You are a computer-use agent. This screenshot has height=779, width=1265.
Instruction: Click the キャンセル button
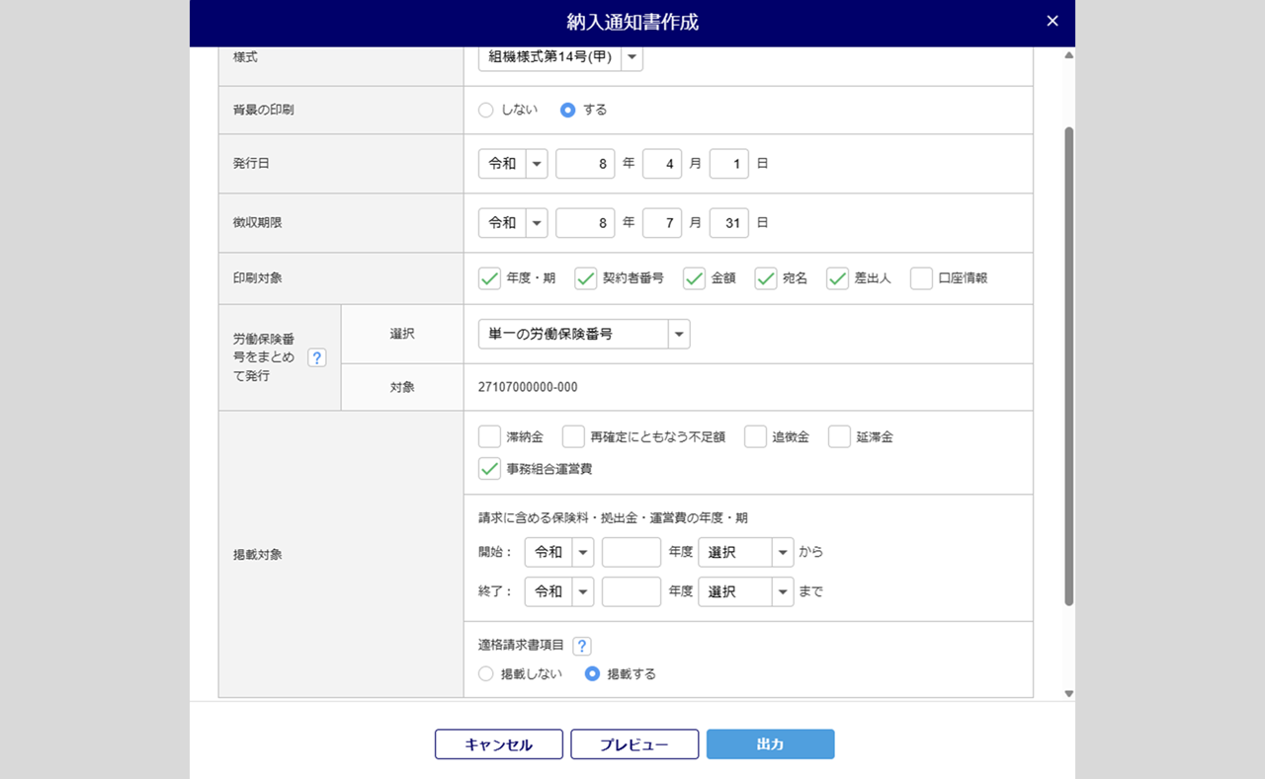(x=498, y=744)
